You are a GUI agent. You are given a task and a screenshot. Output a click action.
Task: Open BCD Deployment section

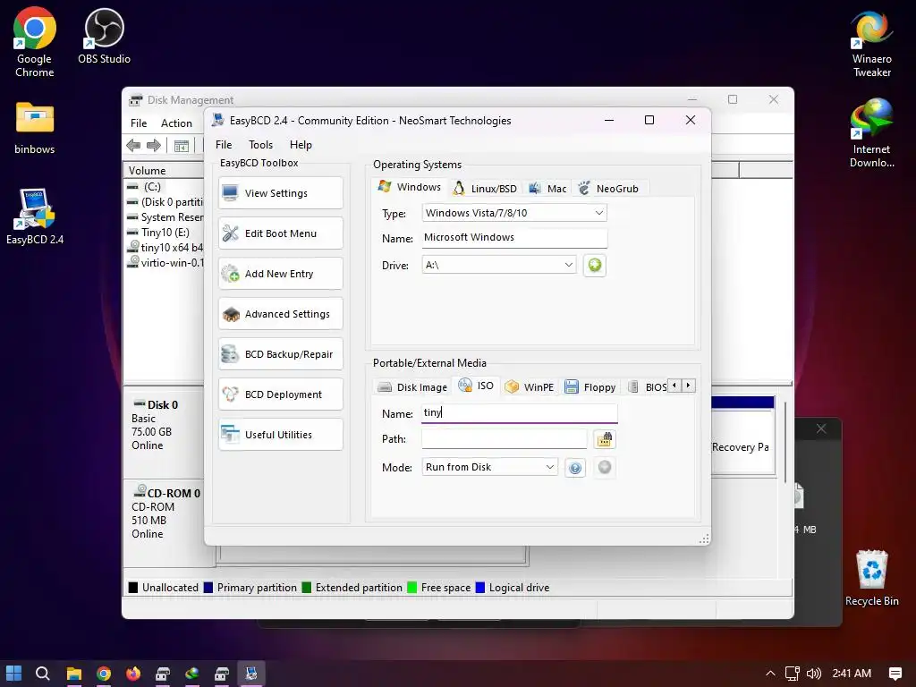click(280, 394)
